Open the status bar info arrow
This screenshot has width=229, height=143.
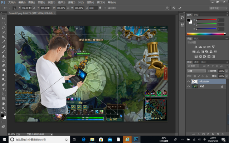pyautogui.click(x=52, y=134)
